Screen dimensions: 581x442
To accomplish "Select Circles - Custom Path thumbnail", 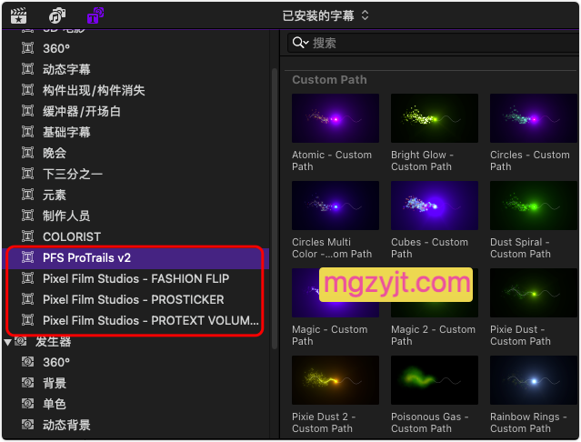I will pyautogui.click(x=534, y=118).
